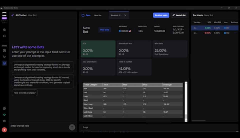Open actions menu for backtest version 2.1
The image size is (240, 138).
(x=235, y=28)
